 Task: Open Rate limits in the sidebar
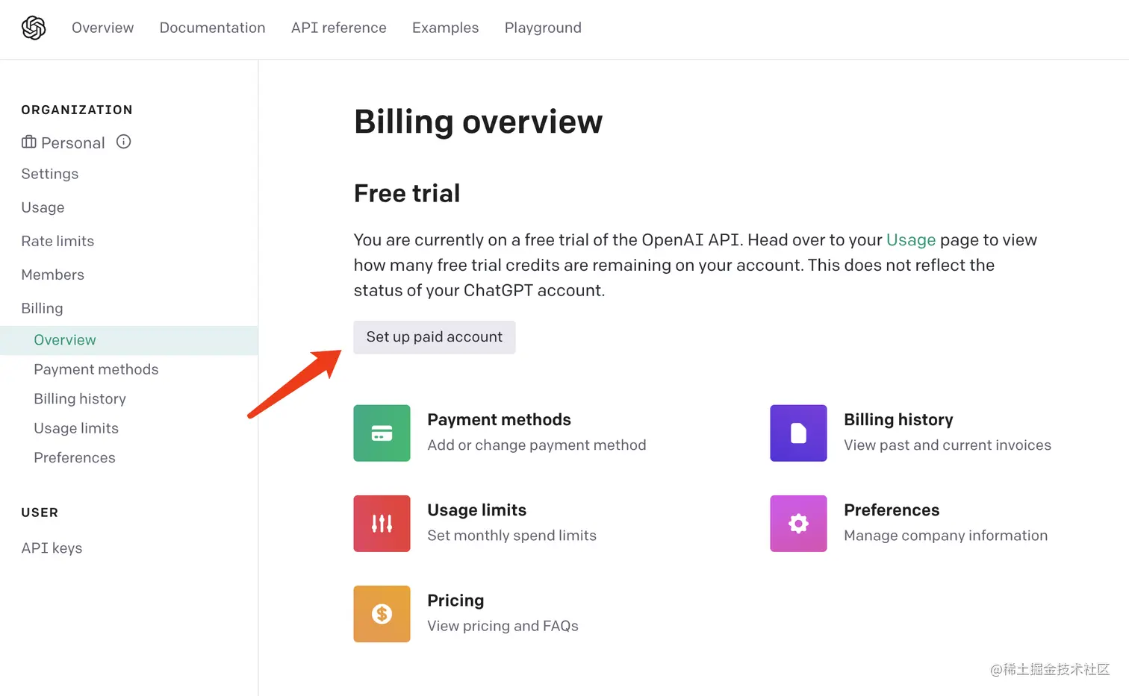tap(57, 241)
